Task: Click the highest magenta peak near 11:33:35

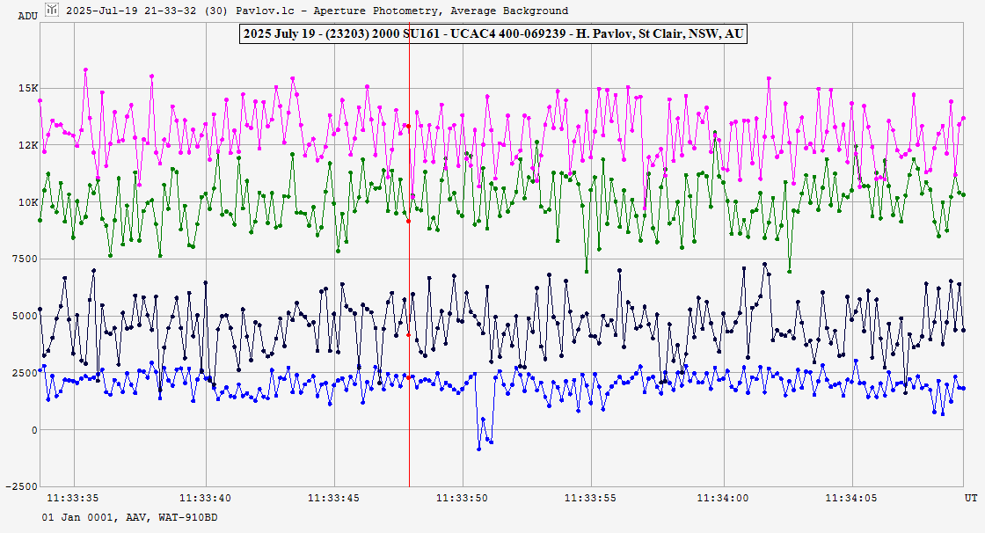Action: [x=85, y=69]
